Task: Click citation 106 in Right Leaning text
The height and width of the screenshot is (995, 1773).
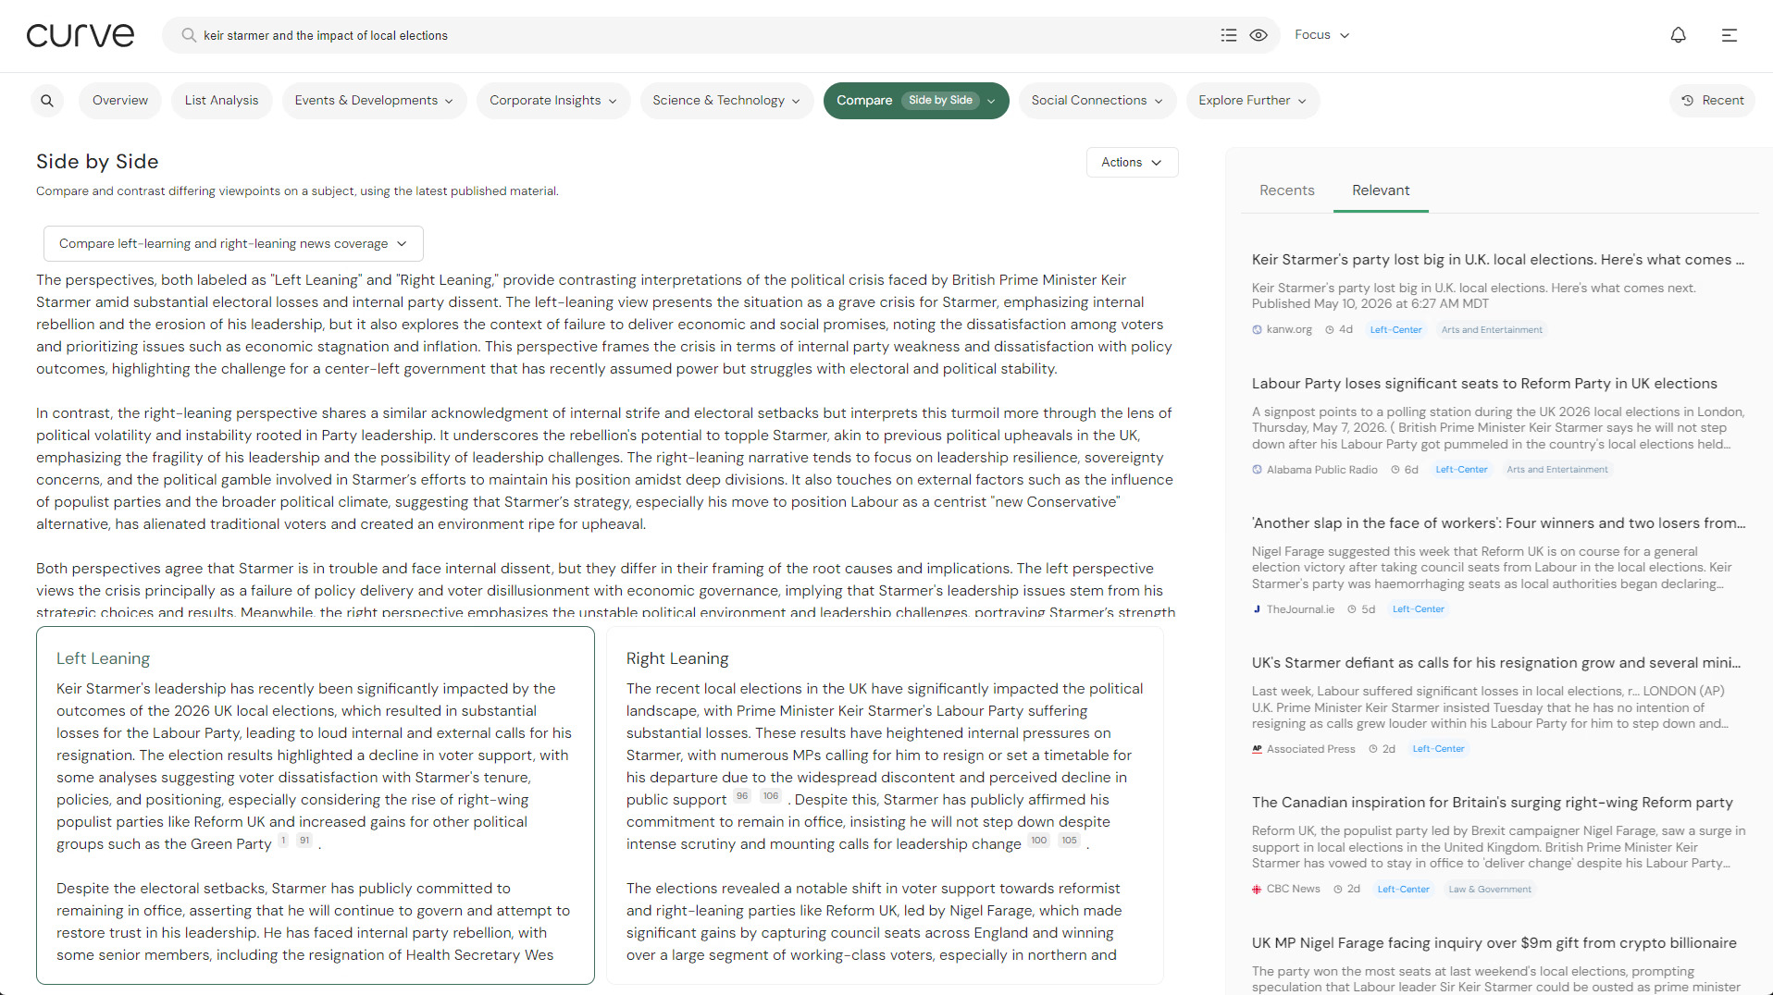Action: (771, 796)
